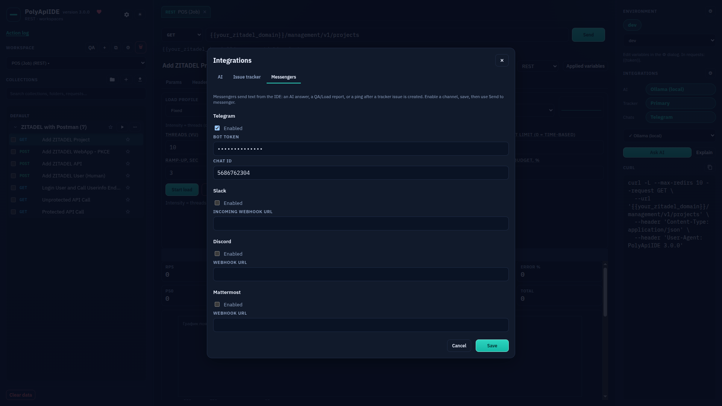Enable the Slack messenger checkbox
The width and height of the screenshot is (722, 406).
[217, 203]
